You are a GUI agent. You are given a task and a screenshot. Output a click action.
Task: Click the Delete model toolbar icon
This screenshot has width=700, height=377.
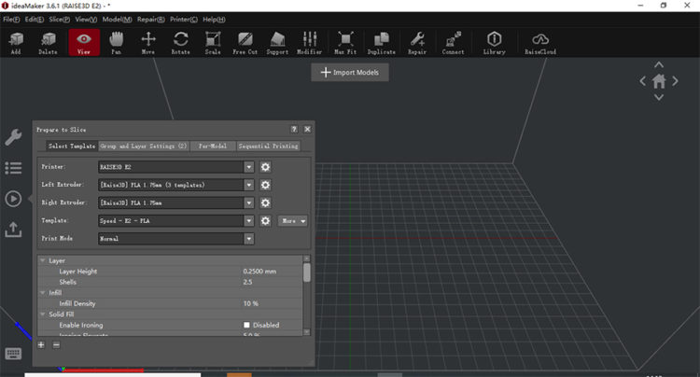pyautogui.click(x=48, y=43)
